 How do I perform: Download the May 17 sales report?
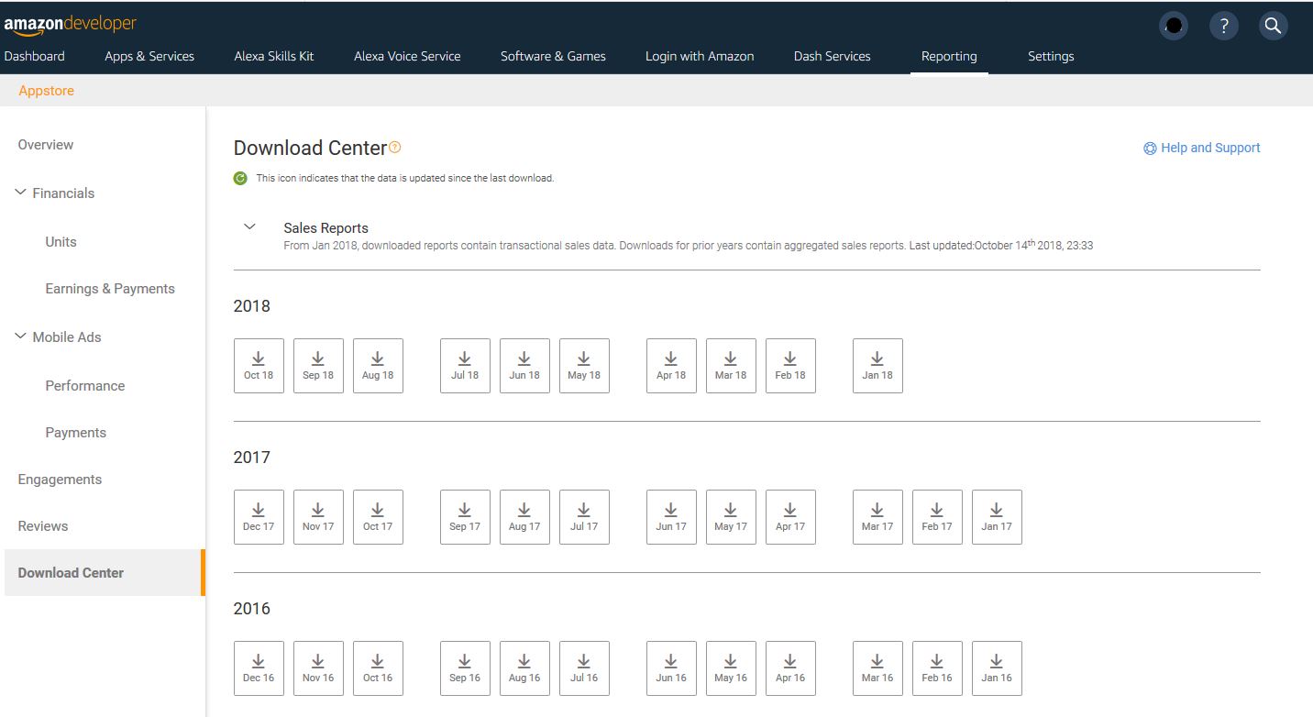[731, 517]
